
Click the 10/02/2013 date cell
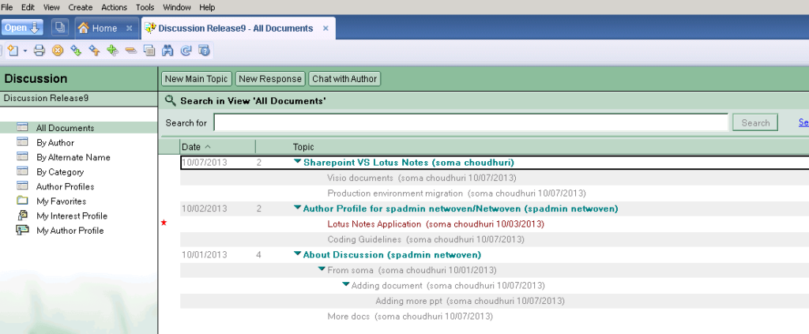tap(205, 208)
